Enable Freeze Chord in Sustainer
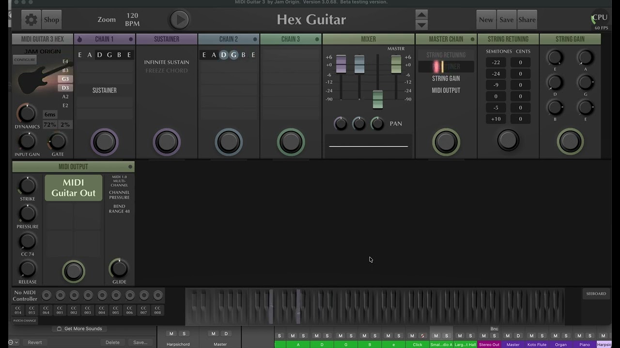 (166, 71)
